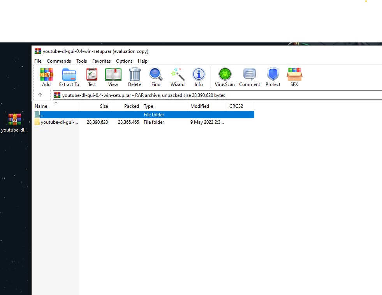Open the Tools menu

pos(82,61)
